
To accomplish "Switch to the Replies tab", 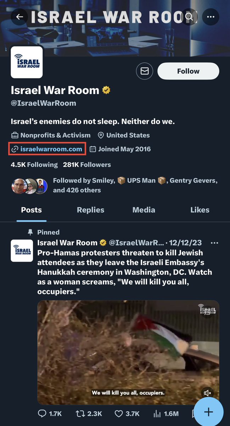I will click(90, 210).
